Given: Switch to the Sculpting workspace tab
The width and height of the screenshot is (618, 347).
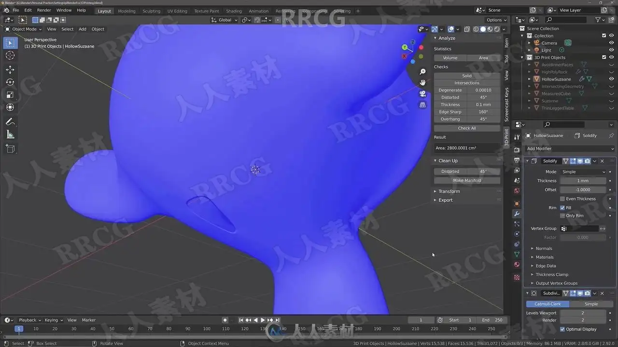Looking at the screenshot, I should 151,11.
